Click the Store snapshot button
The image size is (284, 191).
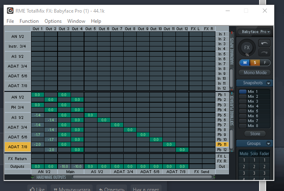click(x=255, y=134)
